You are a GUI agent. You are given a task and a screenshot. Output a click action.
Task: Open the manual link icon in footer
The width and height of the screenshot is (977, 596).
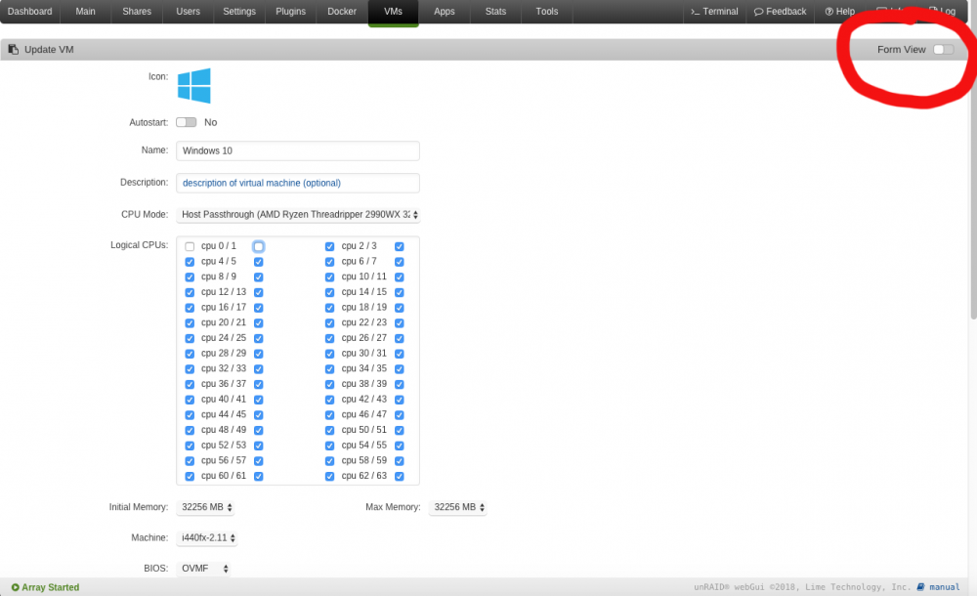[920, 586]
